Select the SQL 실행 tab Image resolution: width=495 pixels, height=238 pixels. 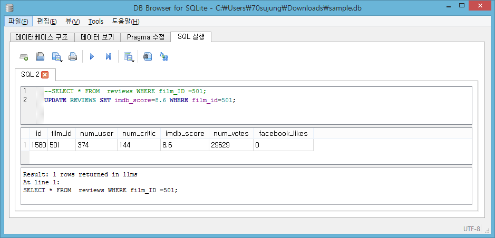click(191, 36)
